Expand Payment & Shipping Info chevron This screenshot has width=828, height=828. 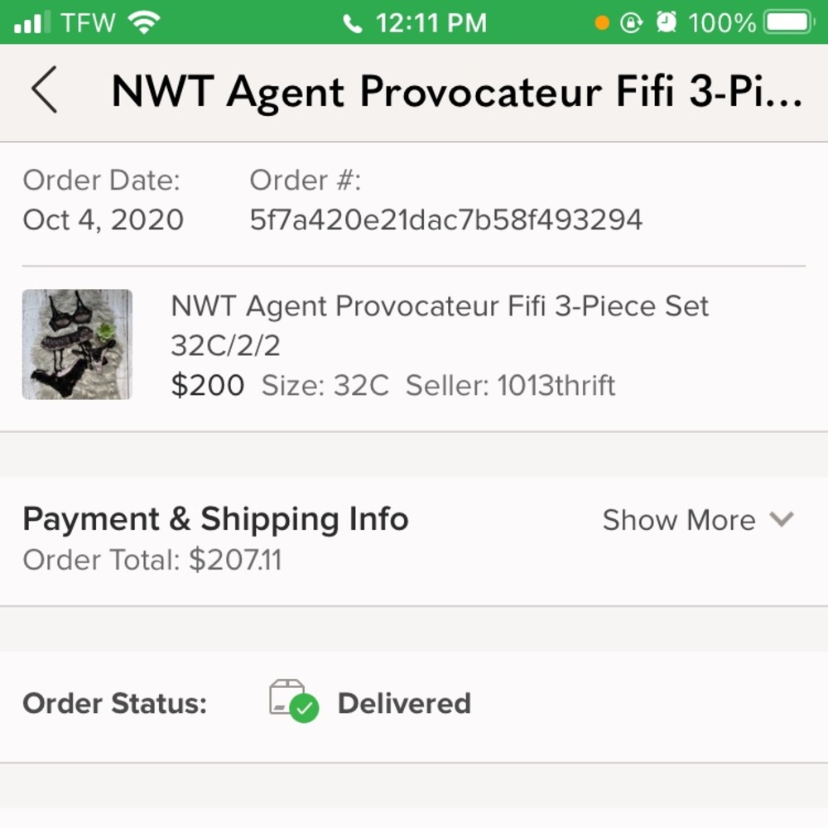[781, 519]
